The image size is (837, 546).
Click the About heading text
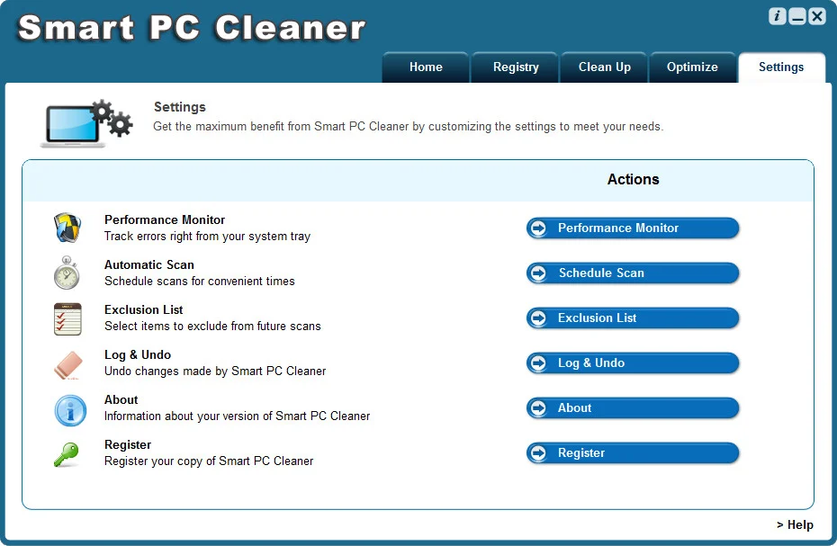pos(121,399)
